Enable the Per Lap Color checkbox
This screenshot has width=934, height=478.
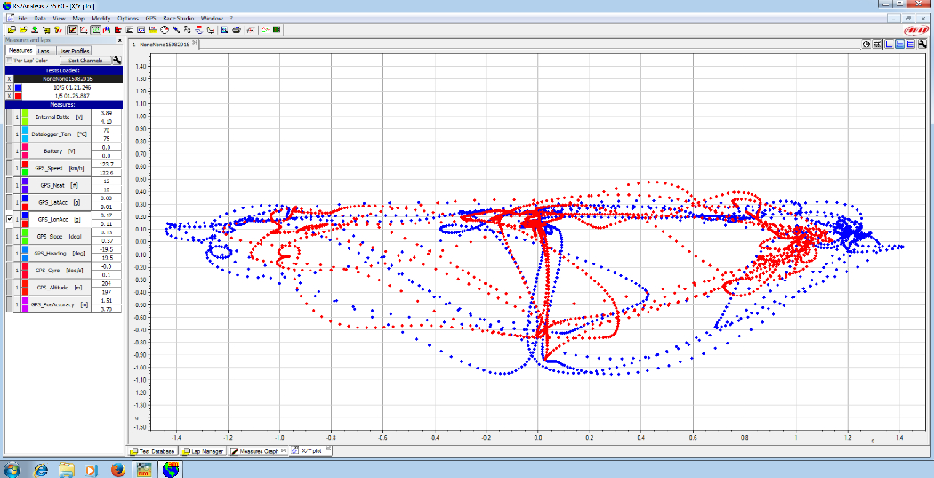click(x=9, y=61)
